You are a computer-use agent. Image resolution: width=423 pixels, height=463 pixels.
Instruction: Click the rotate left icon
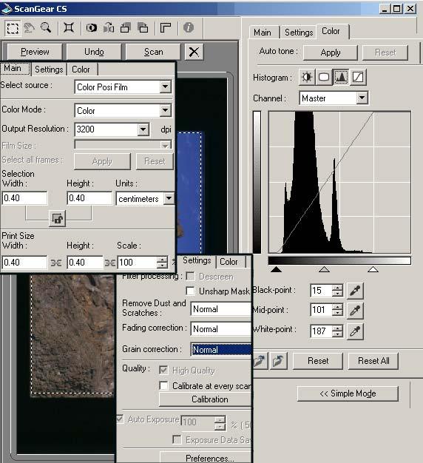click(x=126, y=28)
